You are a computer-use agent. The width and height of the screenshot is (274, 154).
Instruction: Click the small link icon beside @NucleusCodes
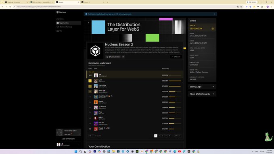tap(123, 57)
